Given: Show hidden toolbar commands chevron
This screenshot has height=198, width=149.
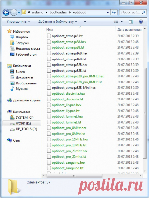Looking at the screenshot, I should [85, 21].
